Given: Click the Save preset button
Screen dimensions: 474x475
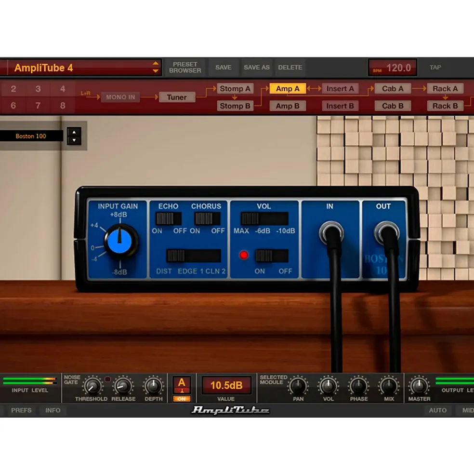Looking at the screenshot, I should (x=224, y=67).
